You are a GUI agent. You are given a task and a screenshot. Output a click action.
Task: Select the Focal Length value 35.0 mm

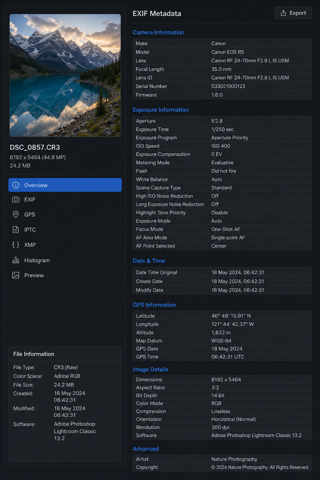click(221, 69)
